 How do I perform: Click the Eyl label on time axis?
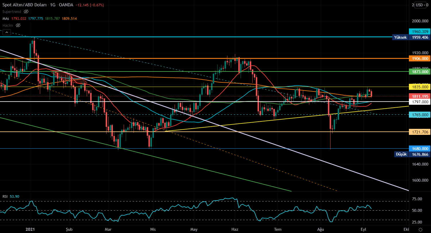[x=364, y=230]
